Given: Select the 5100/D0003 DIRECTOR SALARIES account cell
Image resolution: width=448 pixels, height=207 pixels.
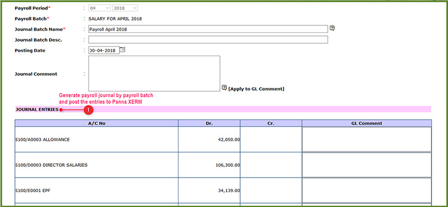Looking at the screenshot, I should coord(96,165).
